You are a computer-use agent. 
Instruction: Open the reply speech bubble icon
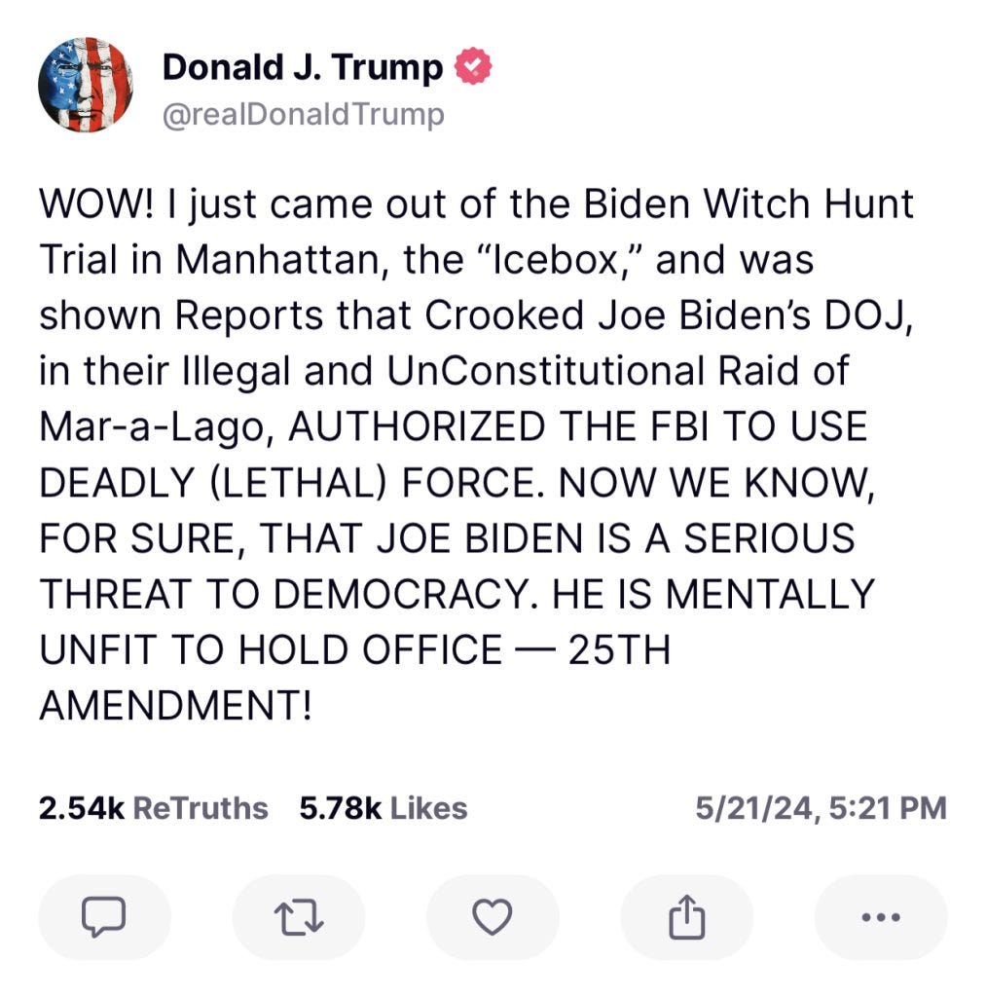click(x=104, y=916)
